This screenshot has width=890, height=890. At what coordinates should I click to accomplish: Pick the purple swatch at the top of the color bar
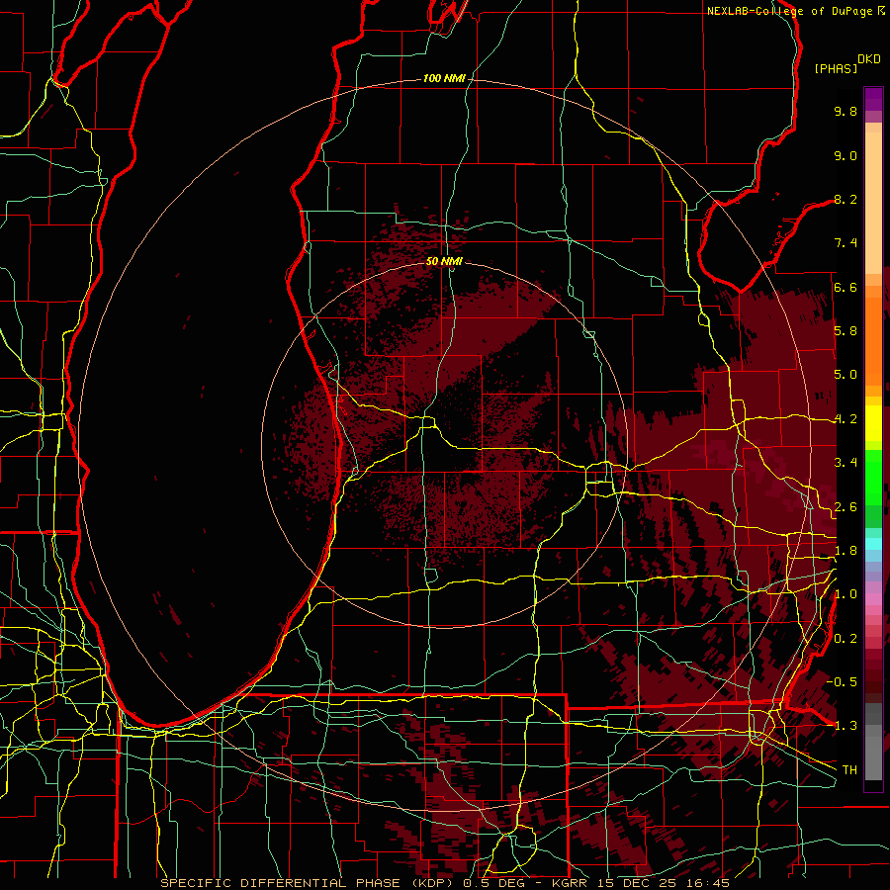coord(873,100)
